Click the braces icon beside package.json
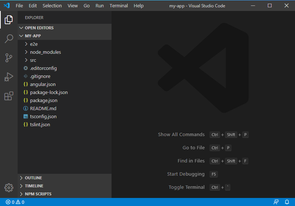 pyautogui.click(x=26, y=100)
